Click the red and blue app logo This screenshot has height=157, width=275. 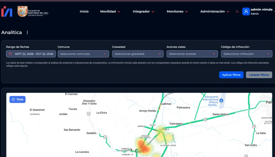[7, 11]
